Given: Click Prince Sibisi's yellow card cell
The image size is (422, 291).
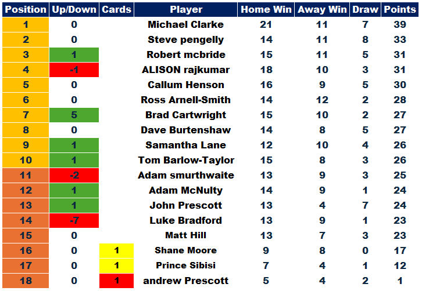Looking at the screenshot, I should (116, 265).
